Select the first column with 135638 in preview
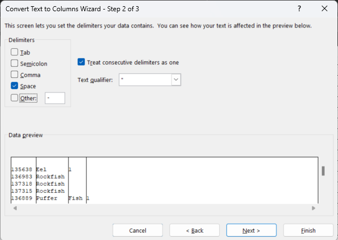This screenshot has height=240, width=338. pos(24,180)
